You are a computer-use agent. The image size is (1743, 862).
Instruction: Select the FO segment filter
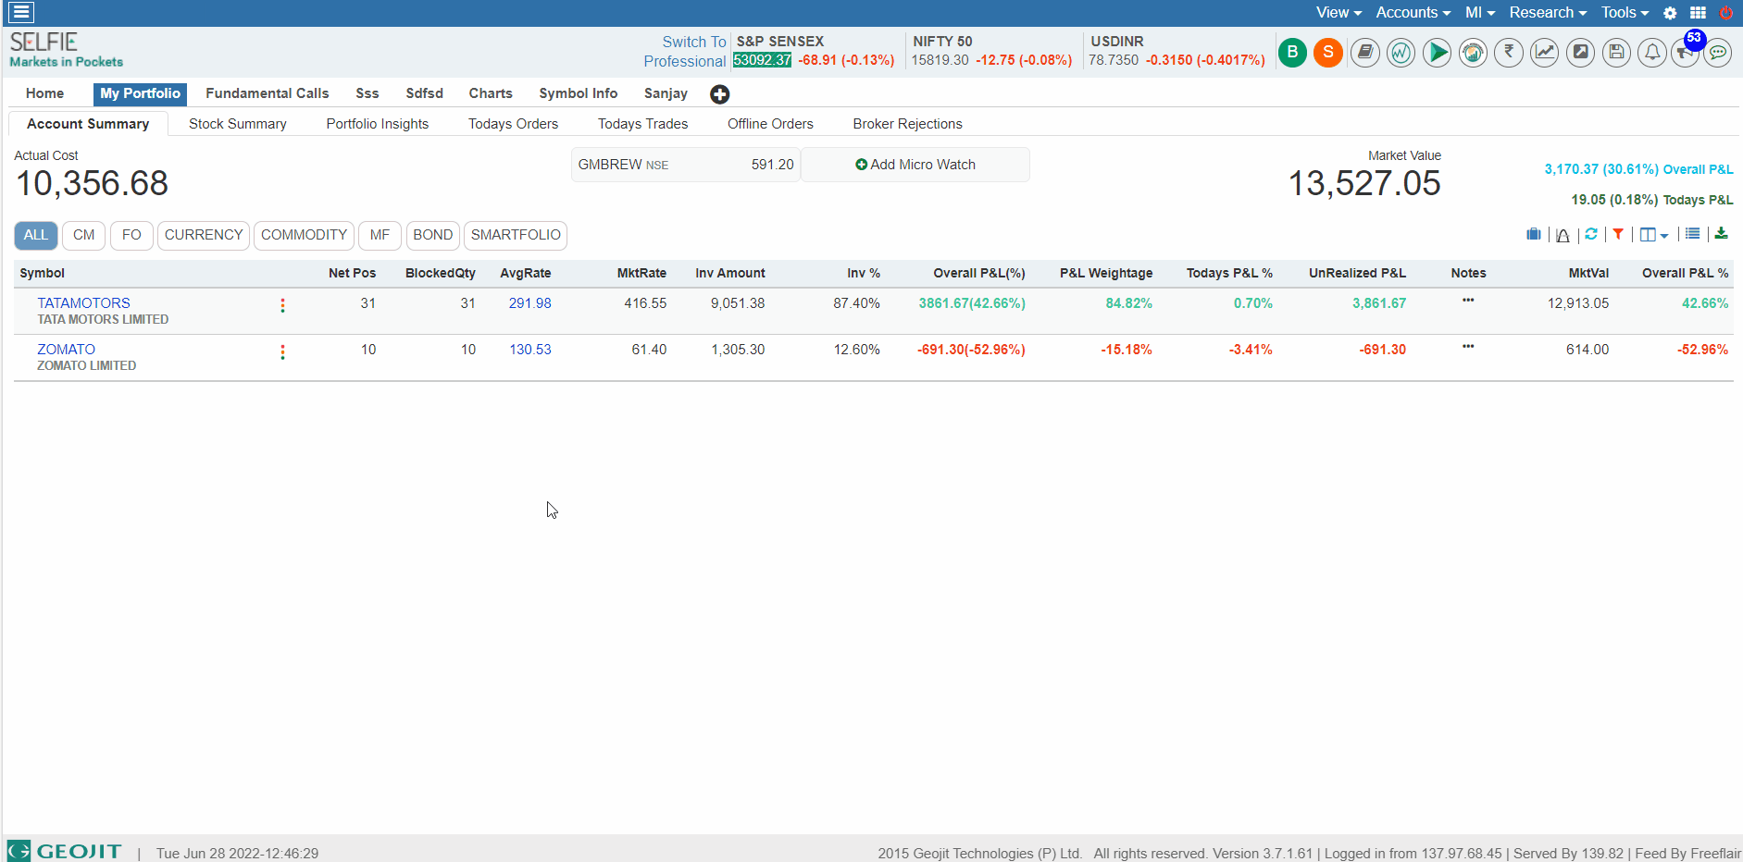coord(131,235)
